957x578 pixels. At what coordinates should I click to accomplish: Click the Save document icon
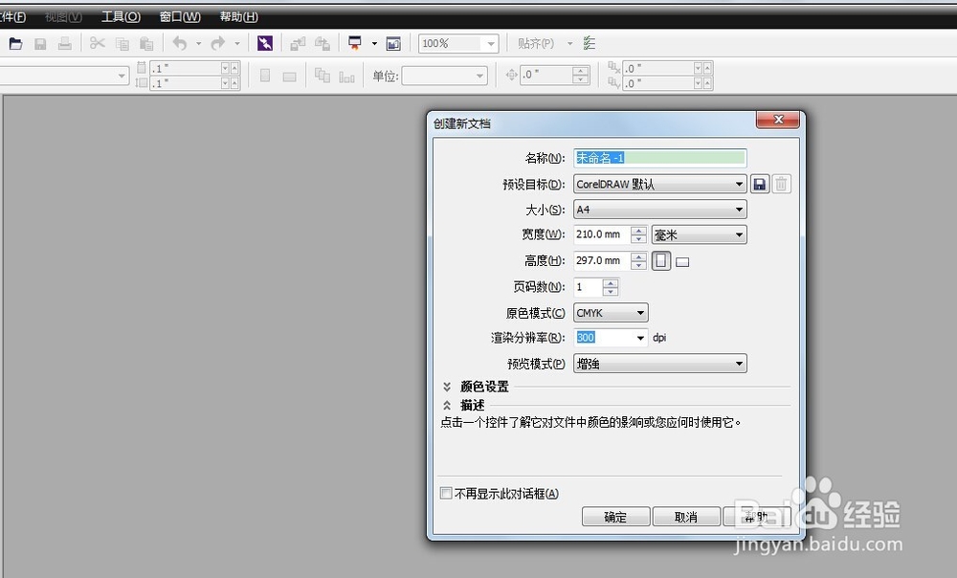(x=40, y=43)
